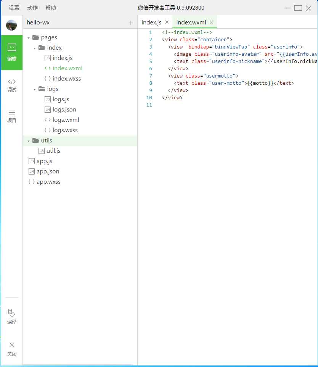Collapse the pages folder arrow
This screenshot has height=367, width=318.
29,38
